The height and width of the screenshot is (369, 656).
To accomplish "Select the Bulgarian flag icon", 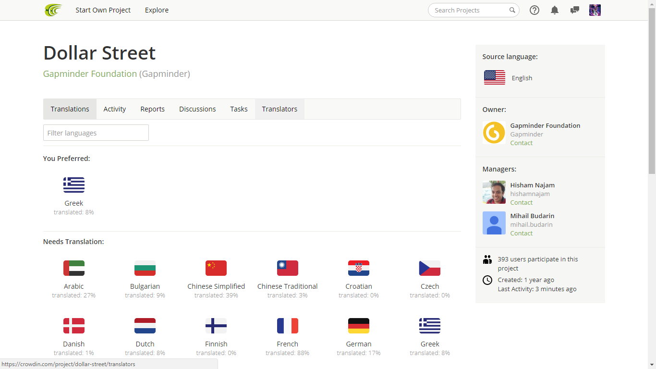I will (145, 268).
